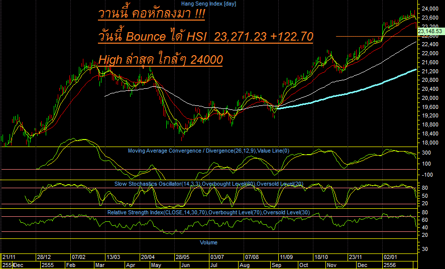Click the 20,800 price axis value

tap(430, 80)
